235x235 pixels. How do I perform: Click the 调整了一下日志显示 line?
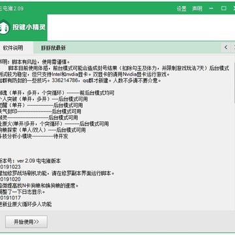23,192
